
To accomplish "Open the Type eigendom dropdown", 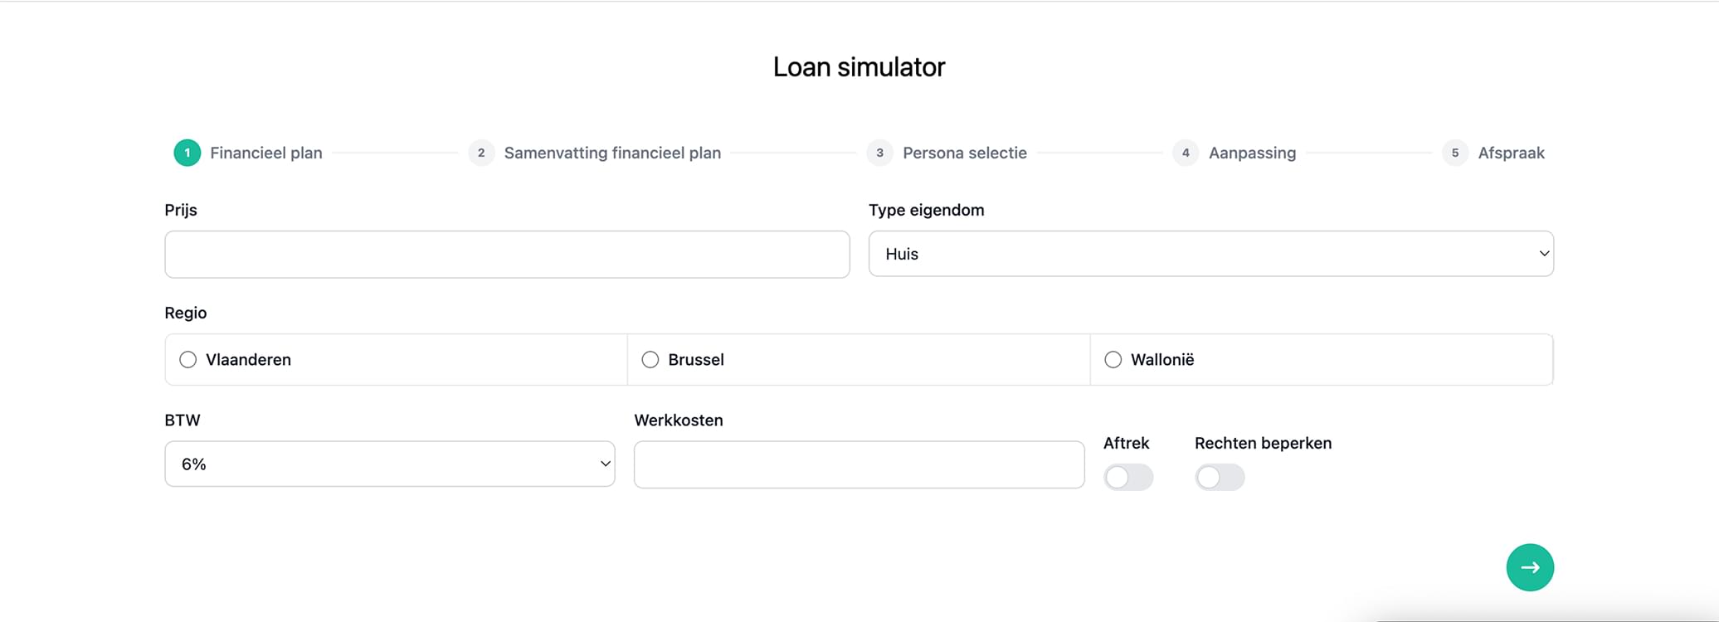I will 1210,254.
